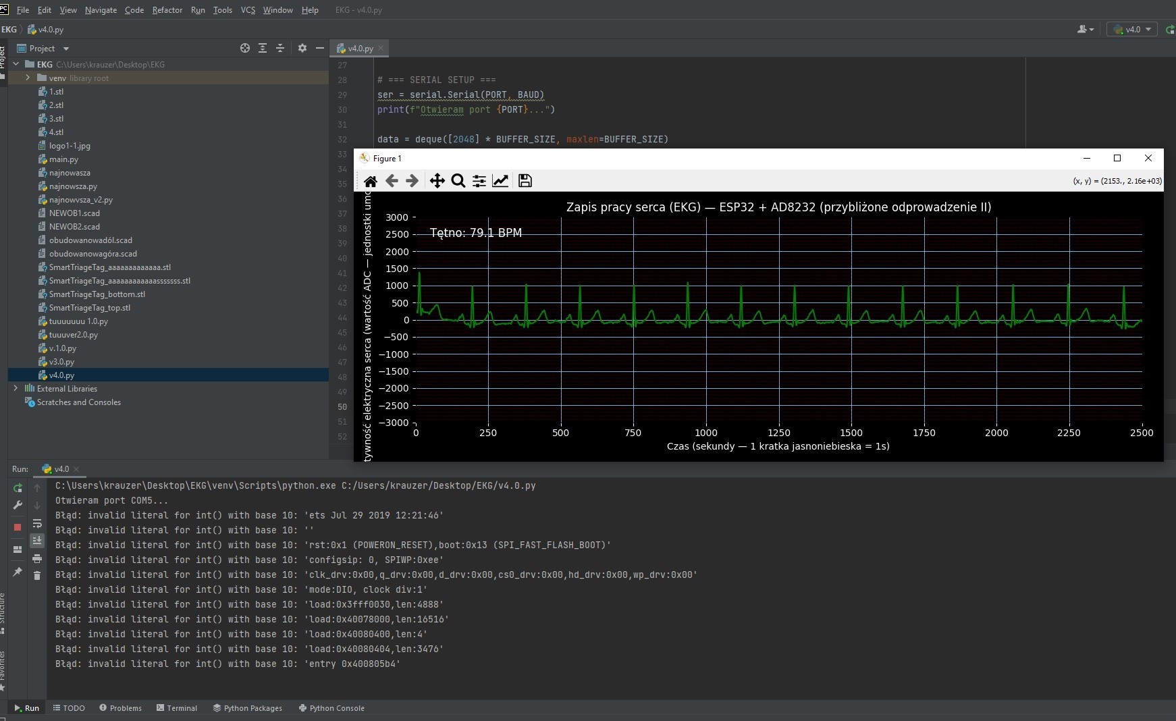Click the 'Otwieram port COM5...' console line
The width and height of the screenshot is (1176, 721).
[x=112, y=500]
